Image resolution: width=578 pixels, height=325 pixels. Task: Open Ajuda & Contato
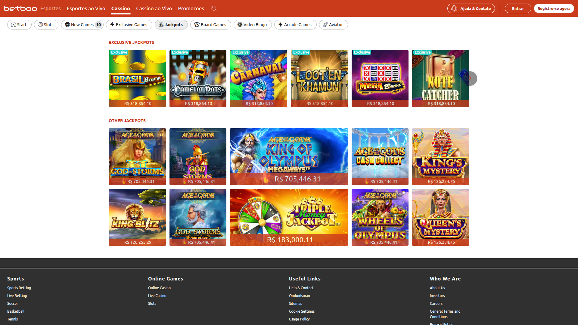coord(471,8)
